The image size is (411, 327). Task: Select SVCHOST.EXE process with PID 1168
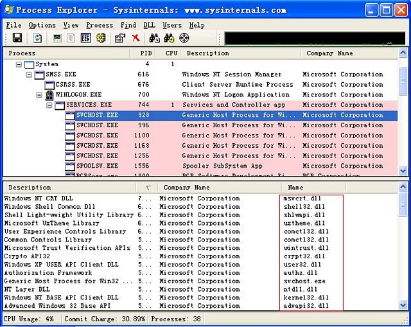click(200, 146)
